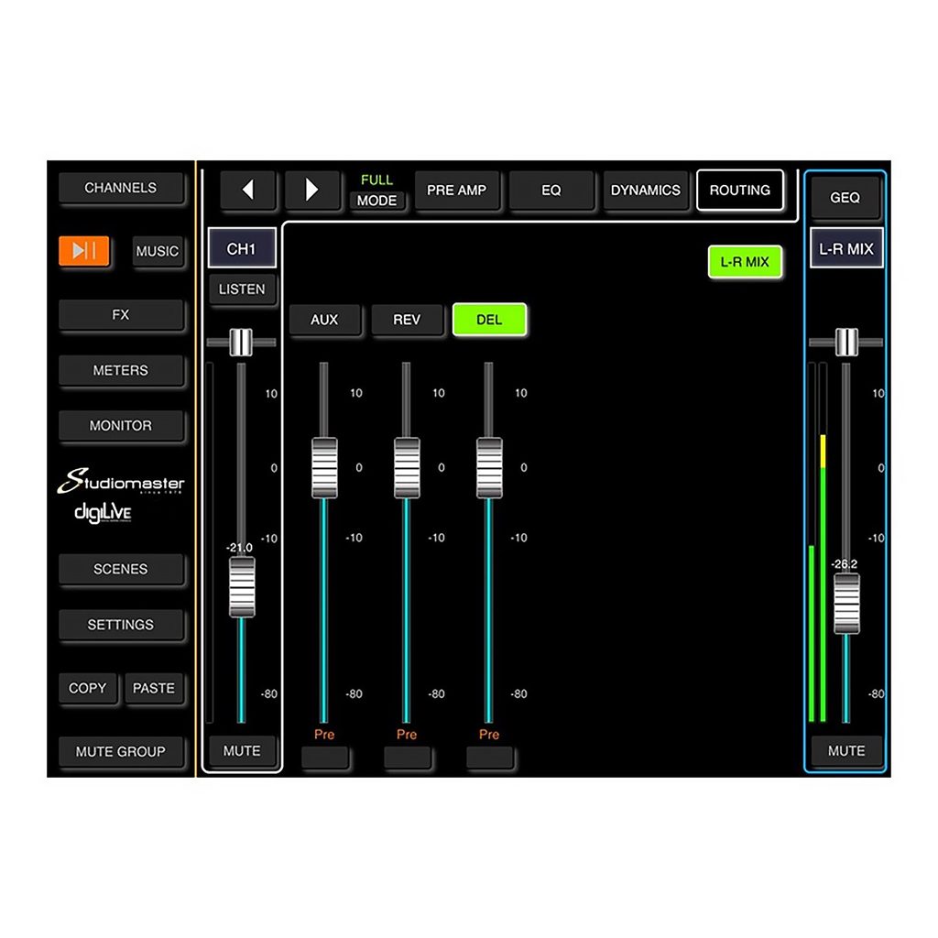The width and height of the screenshot is (938, 938).
Task: Select the PRE AMP tab
Action: point(456,191)
